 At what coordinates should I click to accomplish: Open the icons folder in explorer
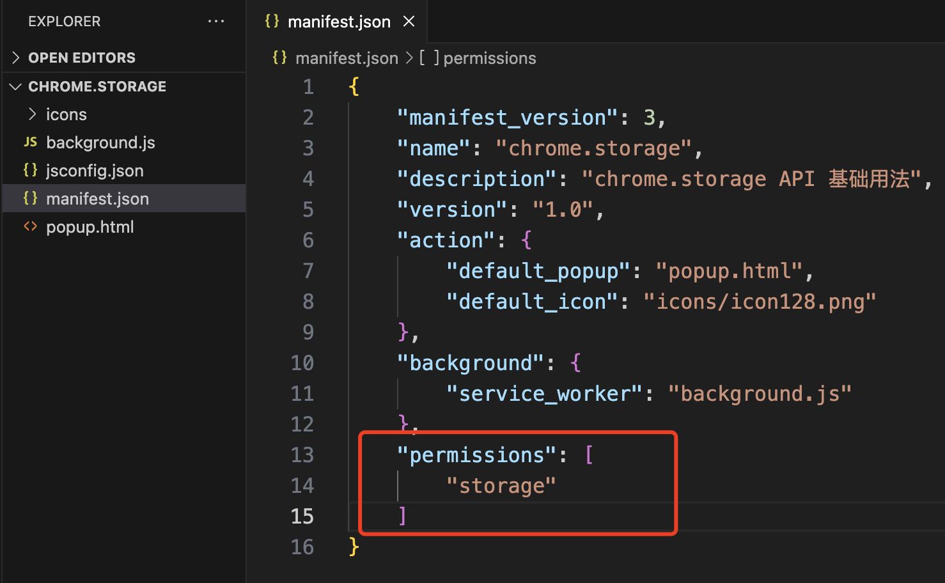66,114
